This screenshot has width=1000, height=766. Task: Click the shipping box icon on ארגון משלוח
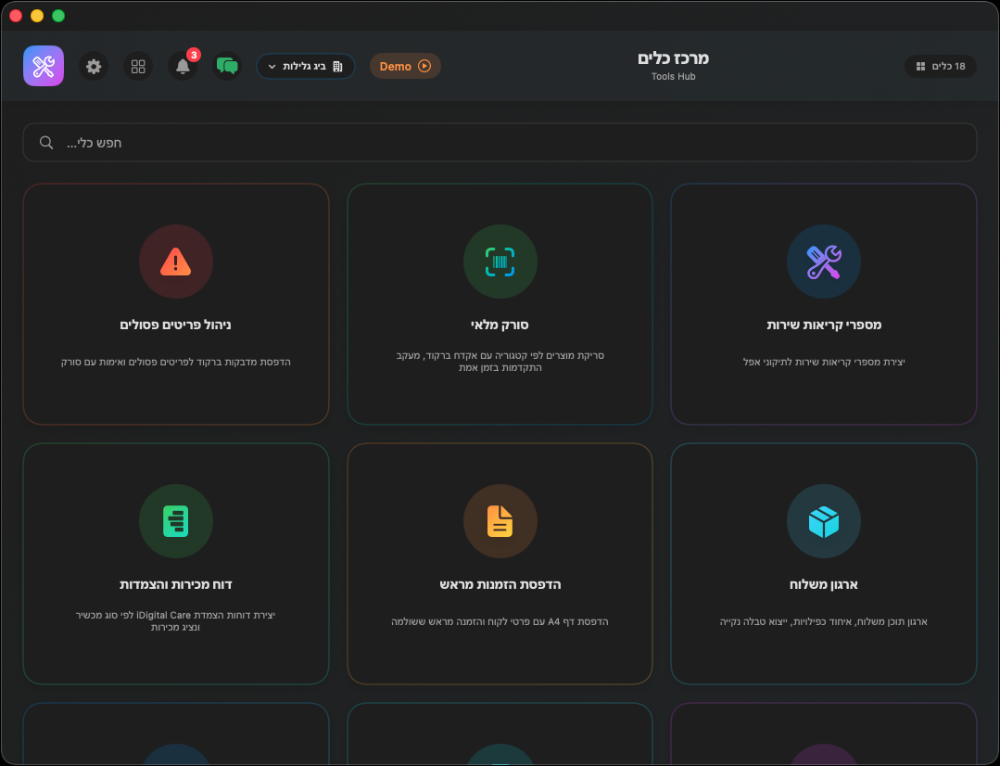coord(823,521)
